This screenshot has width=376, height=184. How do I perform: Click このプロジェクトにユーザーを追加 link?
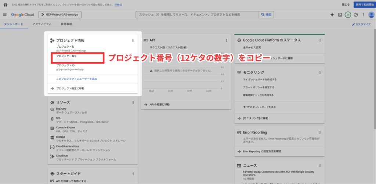(76, 79)
